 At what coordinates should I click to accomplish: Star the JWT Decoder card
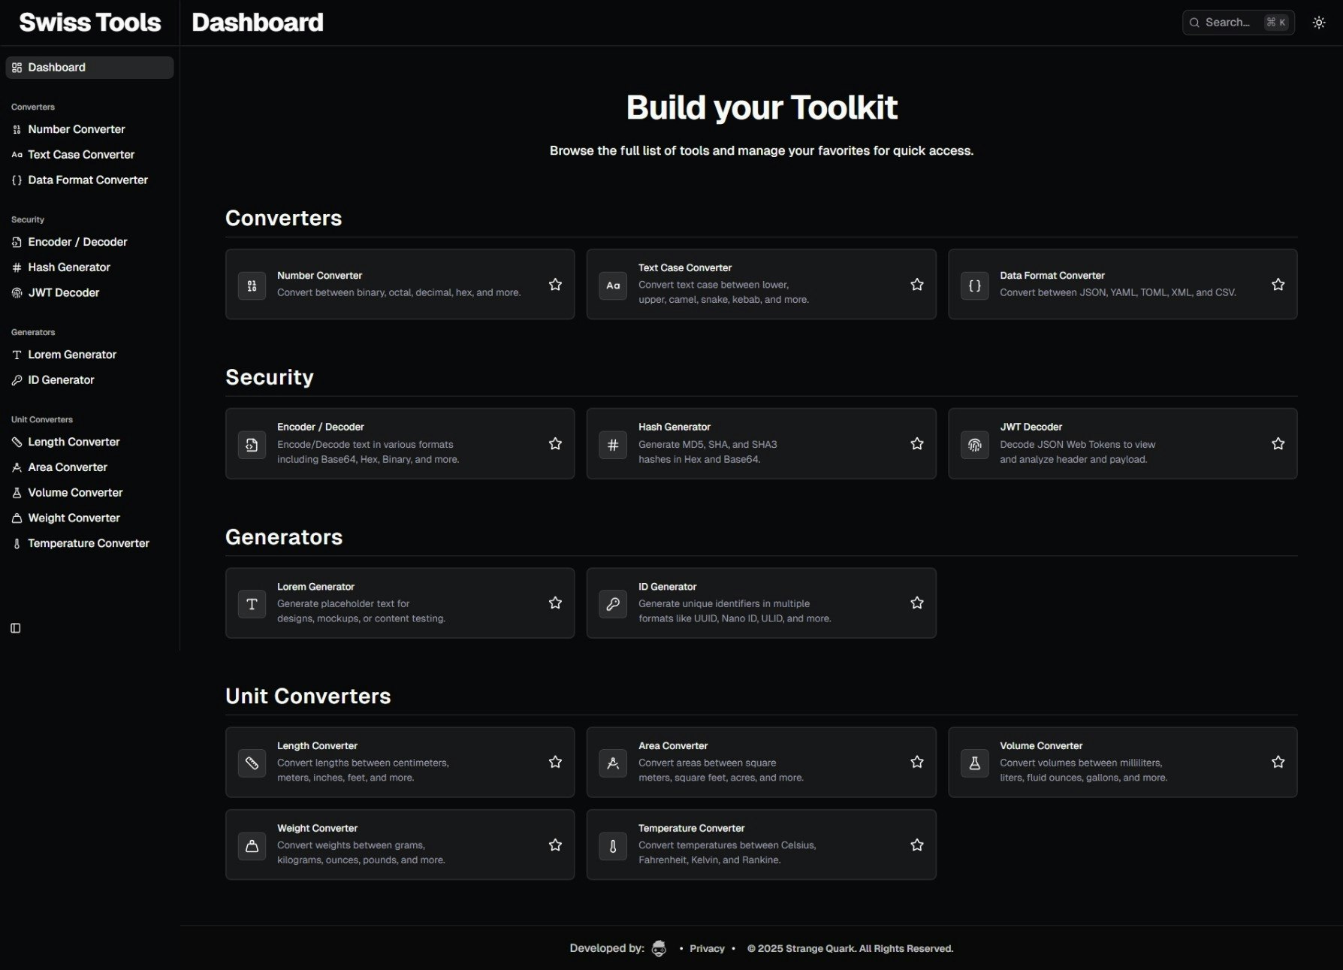(x=1278, y=444)
